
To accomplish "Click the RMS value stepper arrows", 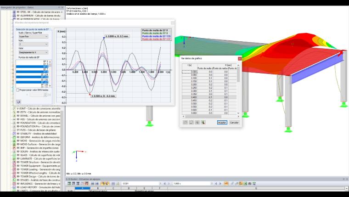I will coord(45,95).
